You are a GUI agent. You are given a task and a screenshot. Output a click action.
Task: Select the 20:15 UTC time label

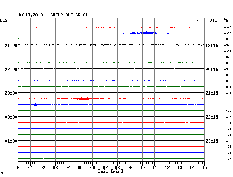tap(212, 70)
